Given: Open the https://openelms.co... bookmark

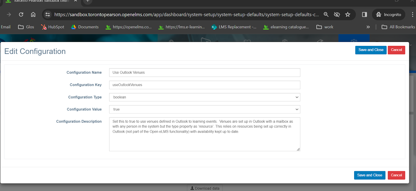Looking at the screenshot, I should [129, 27].
